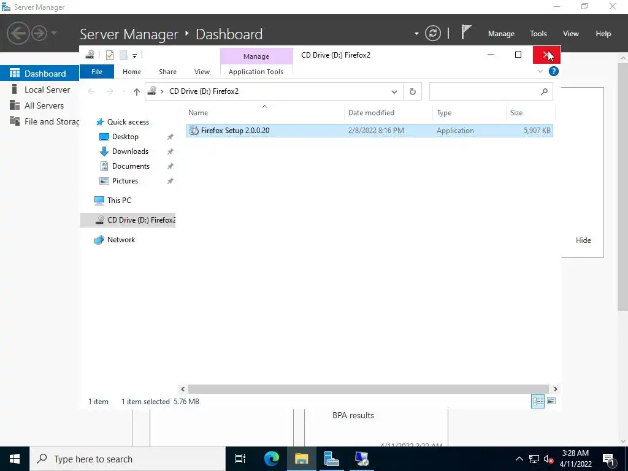Image resolution: width=628 pixels, height=471 pixels.
Task: Sort by Date modified column
Action: (x=388, y=113)
